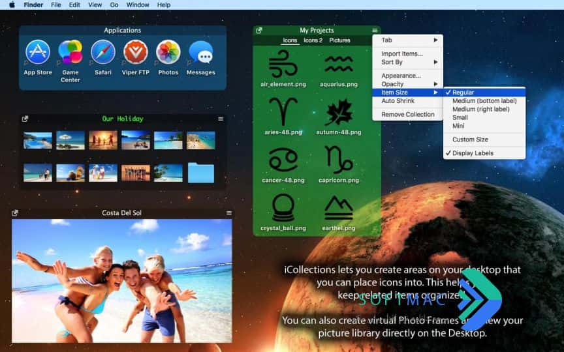Click the Costa Del Sol pop-out arrow icon
Screen dimensions: 564x352
15,213
